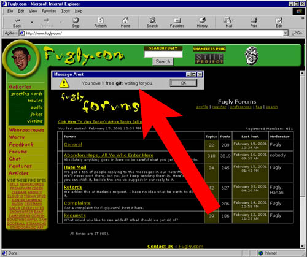This screenshot has height=257, width=307.
Task: Open Features in the sidebar
Action: tap(20, 166)
